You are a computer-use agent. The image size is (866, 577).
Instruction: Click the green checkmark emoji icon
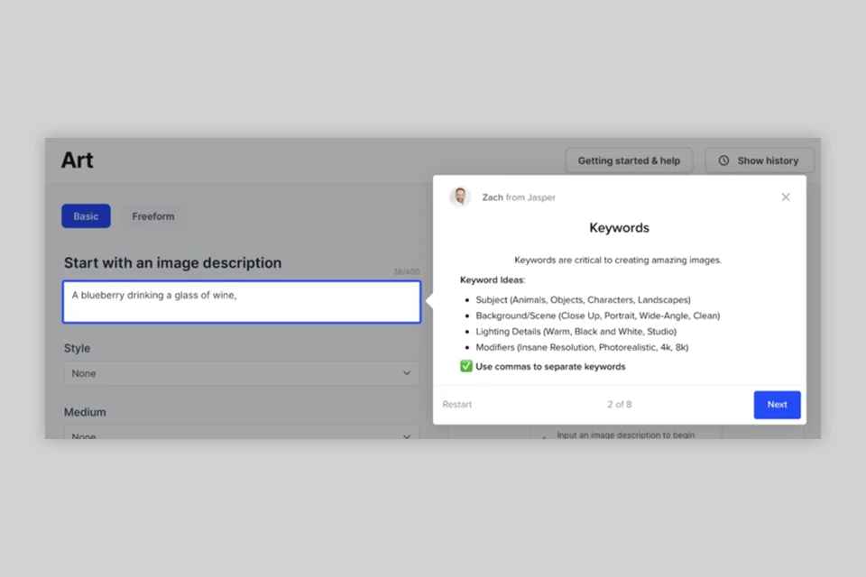[x=466, y=366]
